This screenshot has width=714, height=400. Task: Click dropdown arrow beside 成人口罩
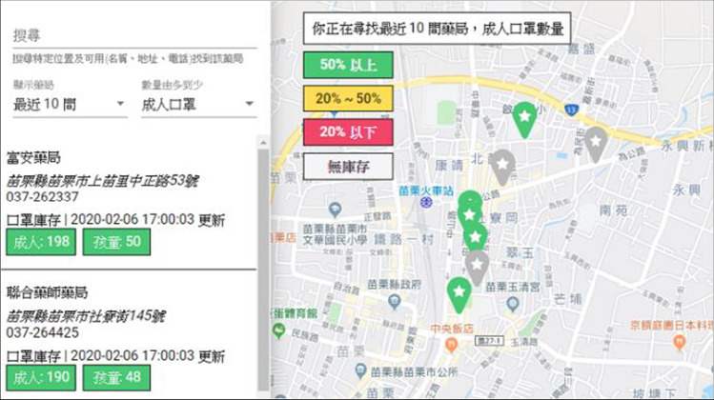pyautogui.click(x=249, y=105)
